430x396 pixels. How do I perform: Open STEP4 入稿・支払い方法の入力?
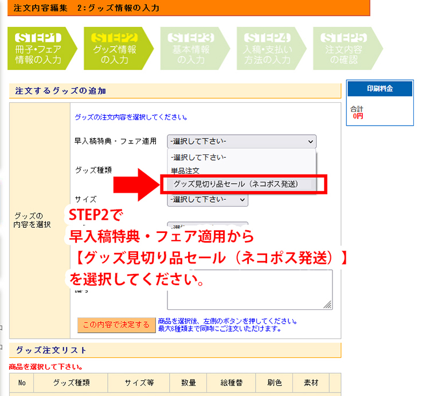click(x=267, y=48)
